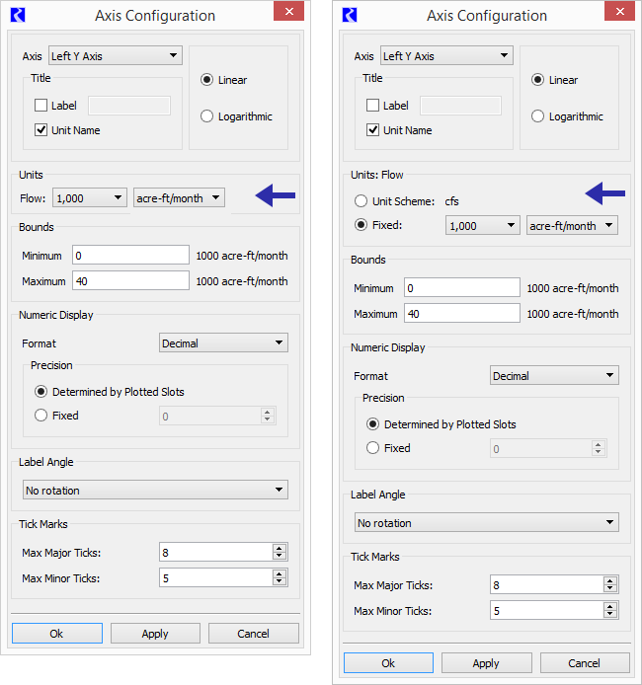Increase Max Major Ticks in the left dialog
642x685 pixels.
point(280,548)
